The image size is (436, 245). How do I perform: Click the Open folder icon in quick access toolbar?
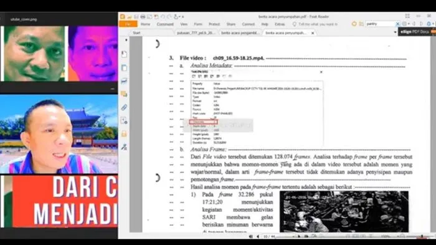130,17
